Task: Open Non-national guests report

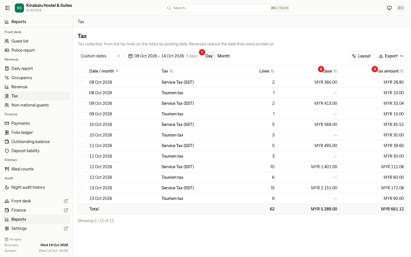Action: coord(36,105)
